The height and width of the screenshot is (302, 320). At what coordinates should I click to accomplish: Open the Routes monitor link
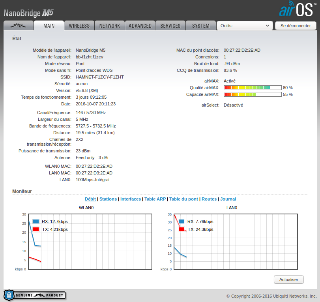pyautogui.click(x=209, y=199)
